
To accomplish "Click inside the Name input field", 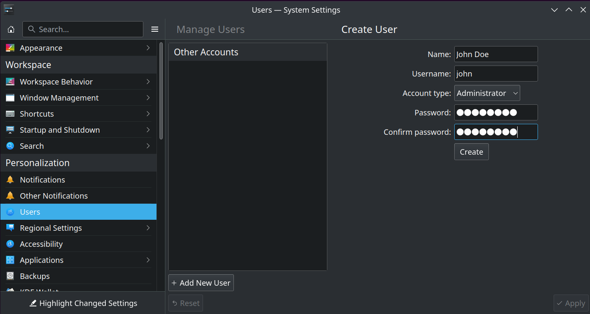I will point(495,54).
